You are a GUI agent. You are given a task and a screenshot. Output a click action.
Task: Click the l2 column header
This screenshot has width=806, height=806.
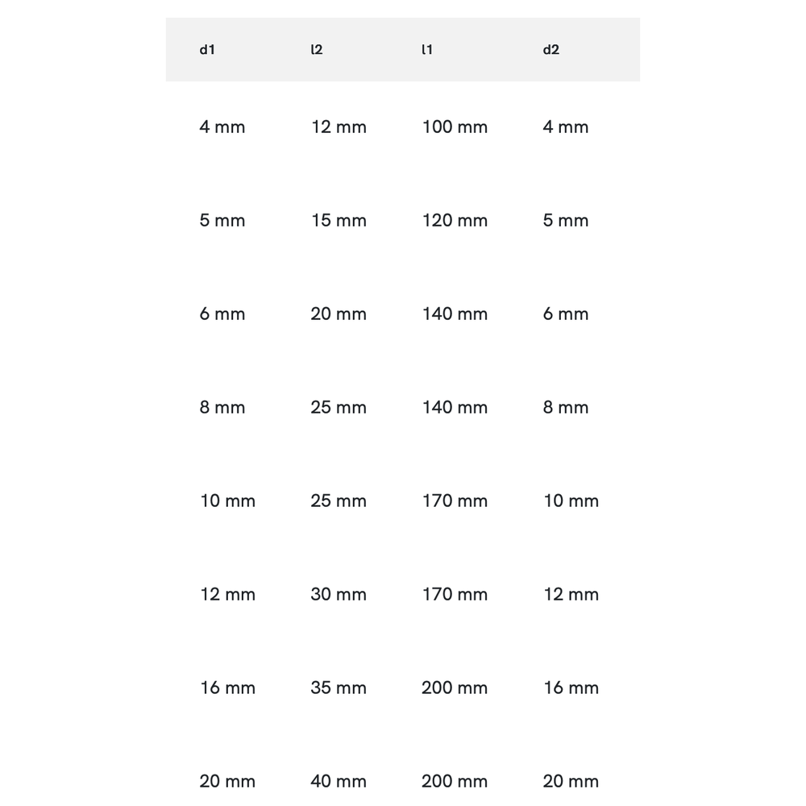click(x=316, y=50)
